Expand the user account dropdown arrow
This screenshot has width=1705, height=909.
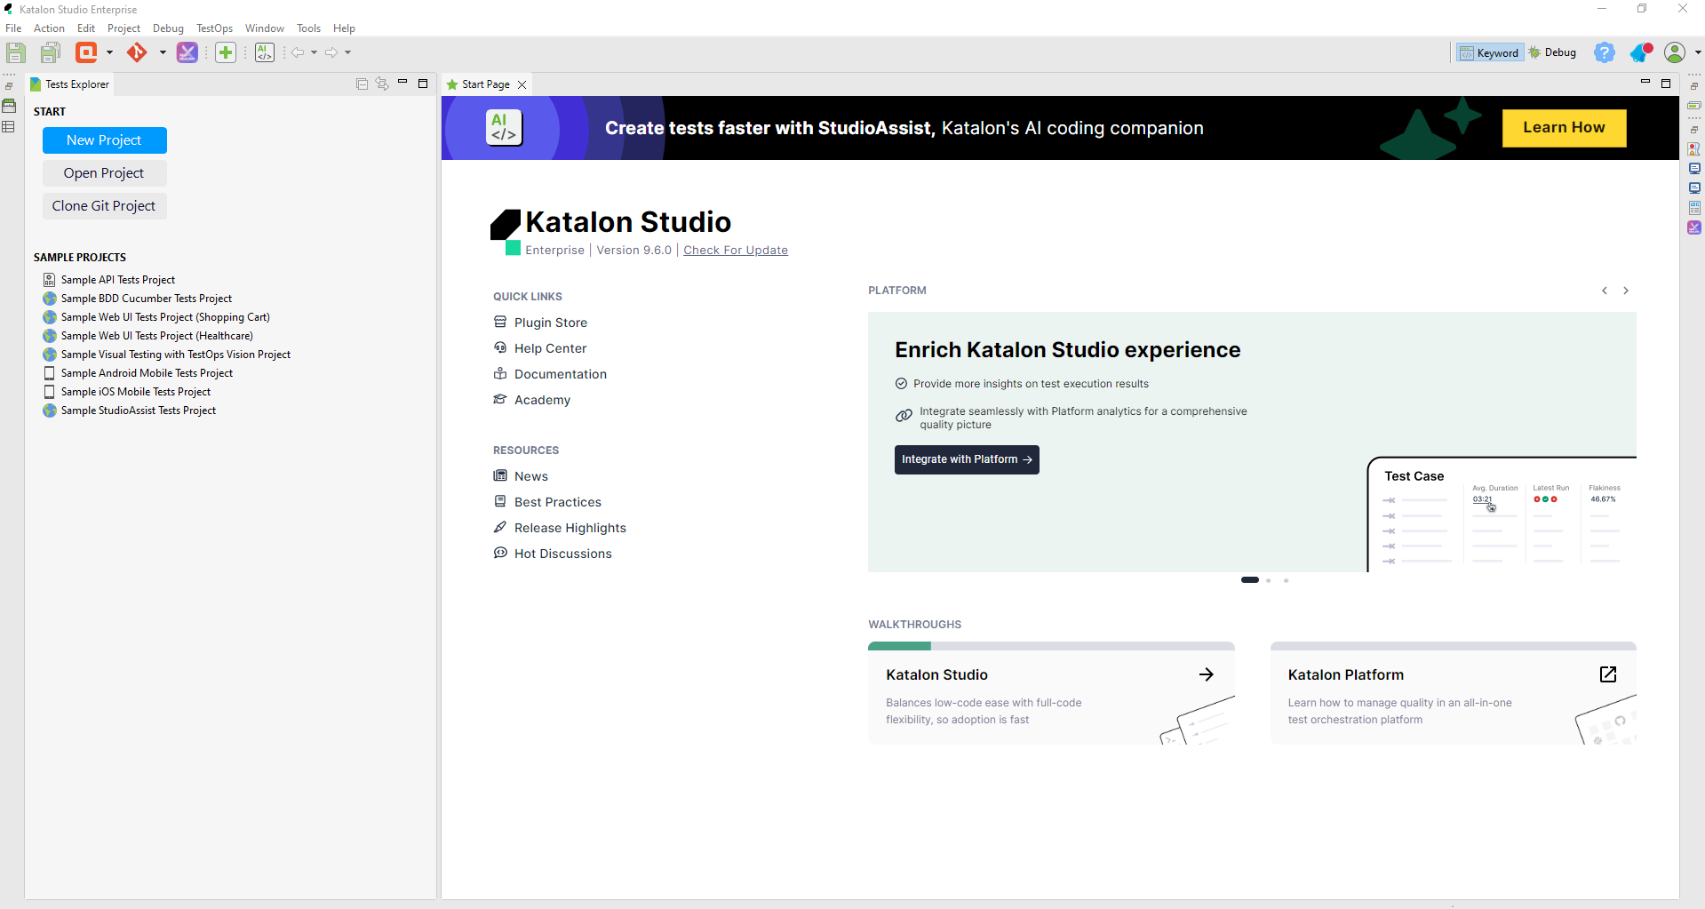point(1697,53)
